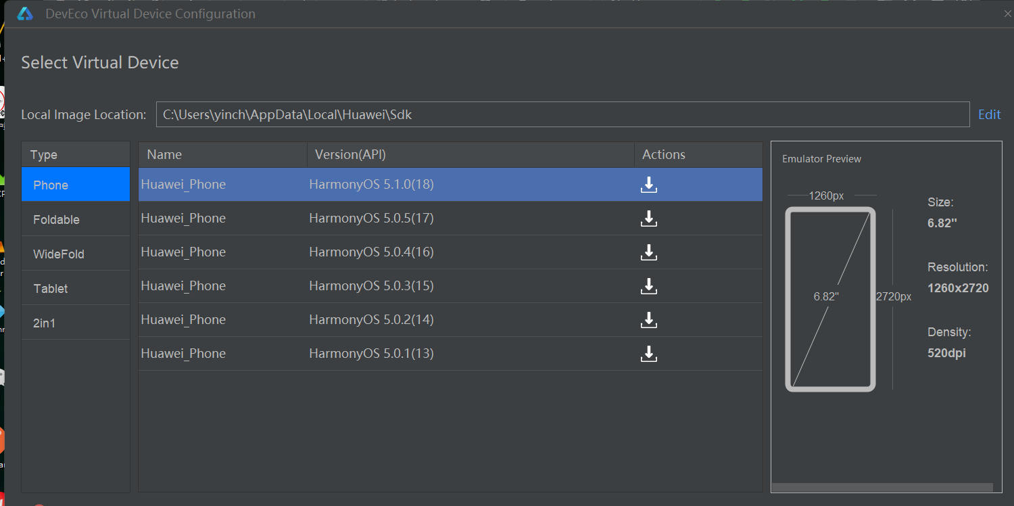The height and width of the screenshot is (506, 1014).
Task: Download the HarmonyOS 5.0.3(15) image
Action: (649, 286)
